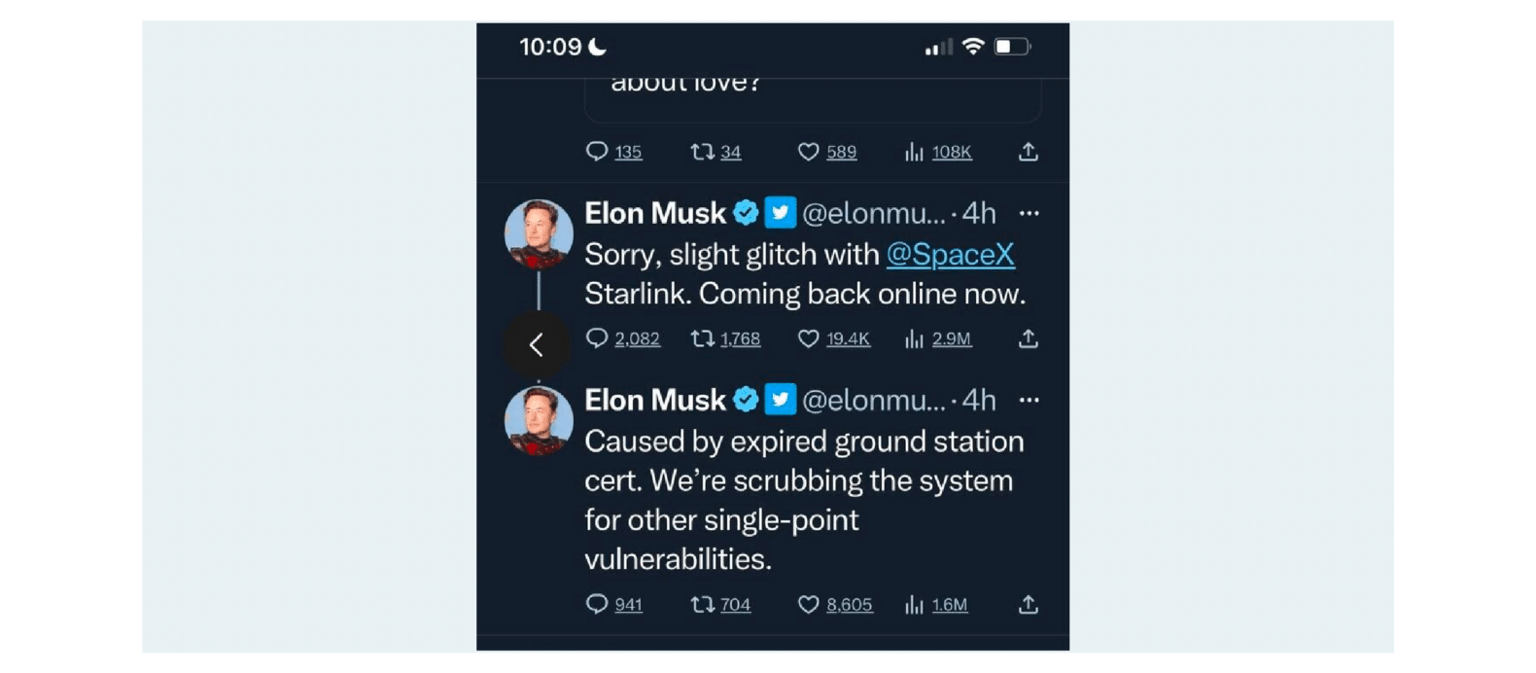Retweet the expired ground station cert tweet

[x=702, y=604]
